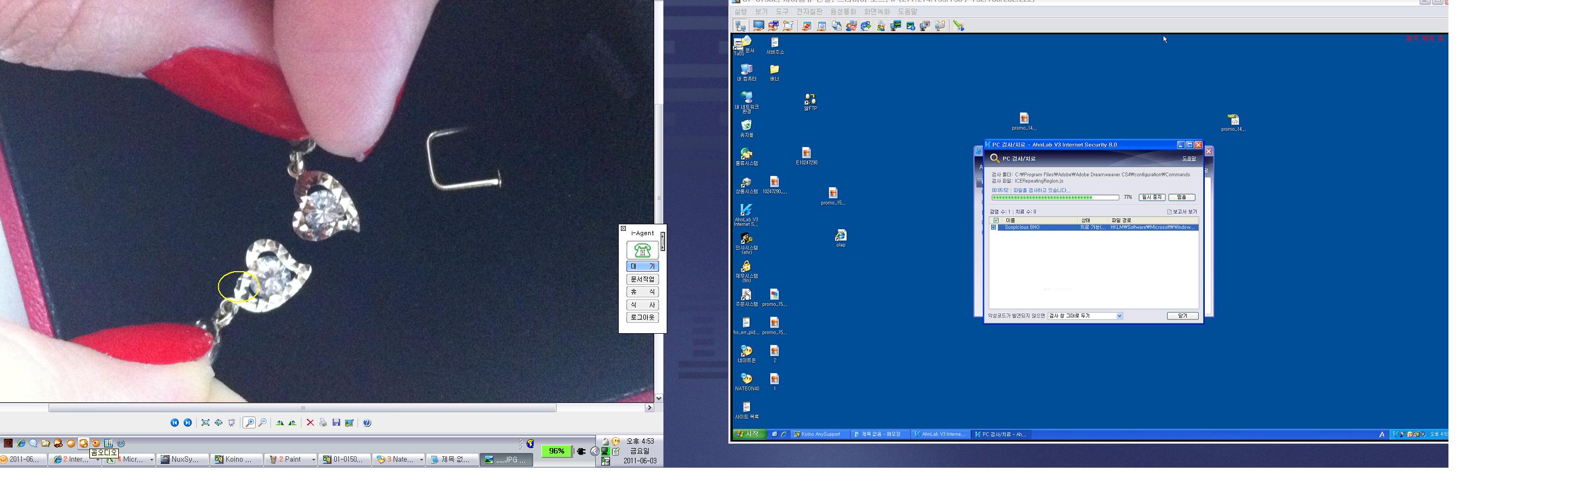Click 로그아웃 in i-Agent panel
The image size is (1570, 490).
coord(642,318)
